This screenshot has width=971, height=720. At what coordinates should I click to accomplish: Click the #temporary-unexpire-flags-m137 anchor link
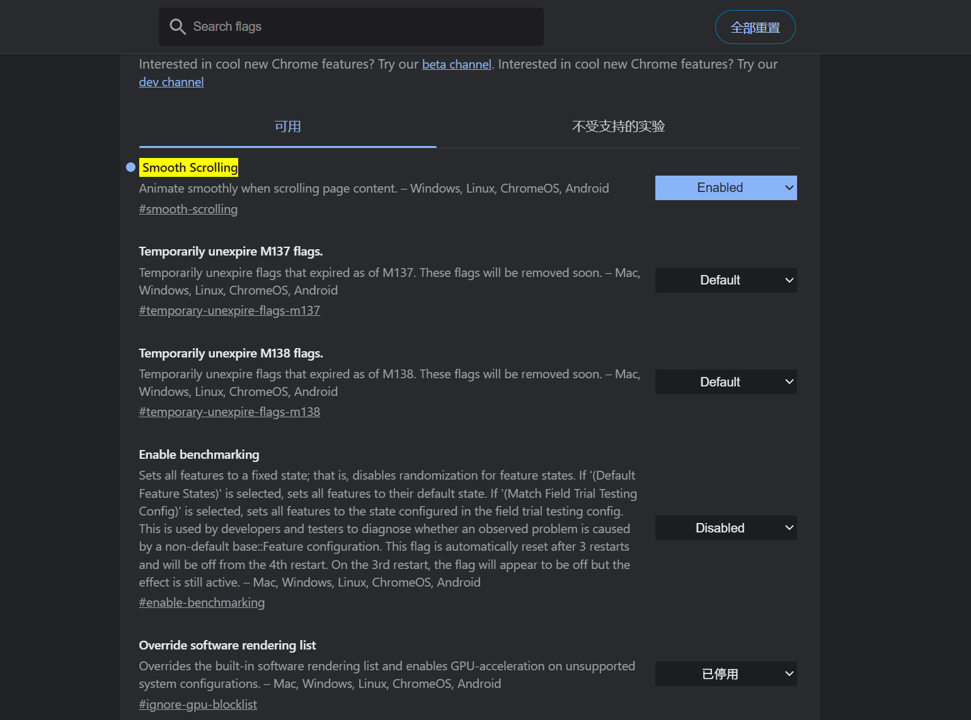229,310
